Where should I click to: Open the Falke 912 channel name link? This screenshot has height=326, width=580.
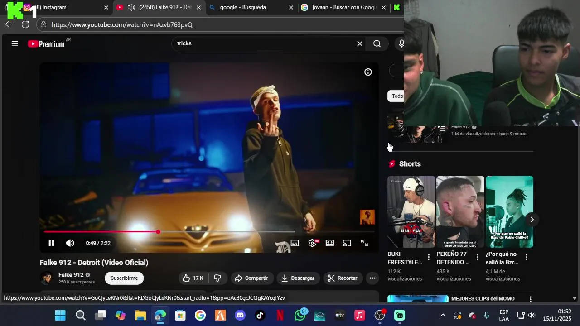tap(71, 275)
